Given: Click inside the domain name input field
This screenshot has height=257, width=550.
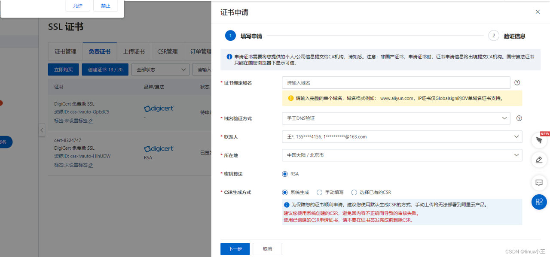Looking at the screenshot, I should [396, 82].
